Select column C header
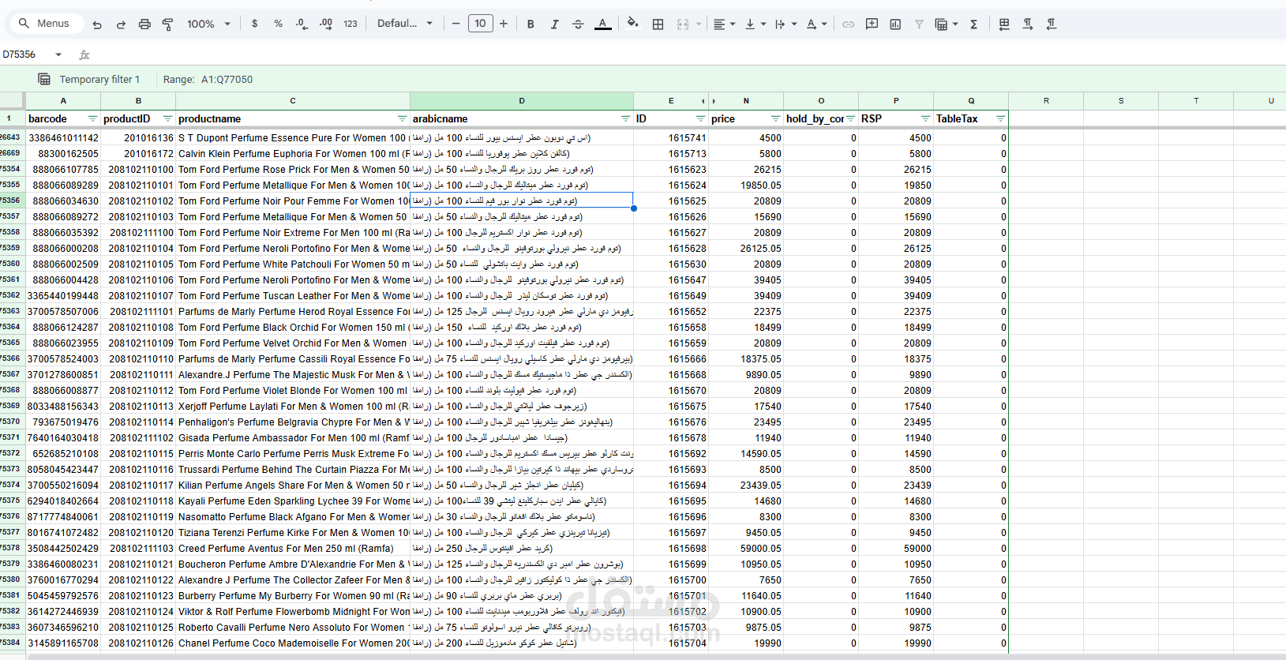Image resolution: width=1286 pixels, height=660 pixels. [x=293, y=101]
